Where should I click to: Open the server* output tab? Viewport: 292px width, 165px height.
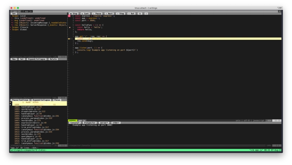point(104,123)
